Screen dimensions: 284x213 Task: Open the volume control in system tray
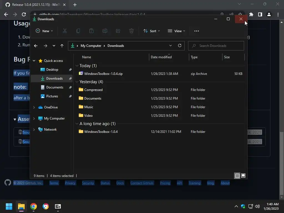tap(257, 206)
